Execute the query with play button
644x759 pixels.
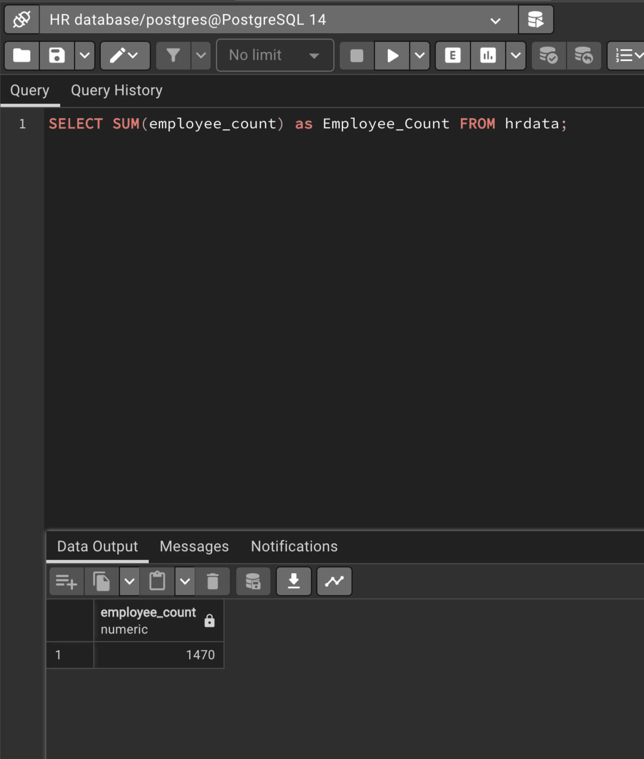pos(392,56)
